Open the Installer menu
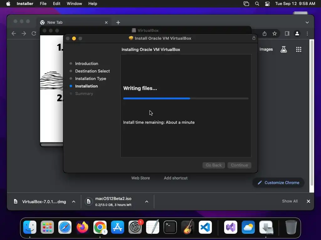 (x=25, y=4)
